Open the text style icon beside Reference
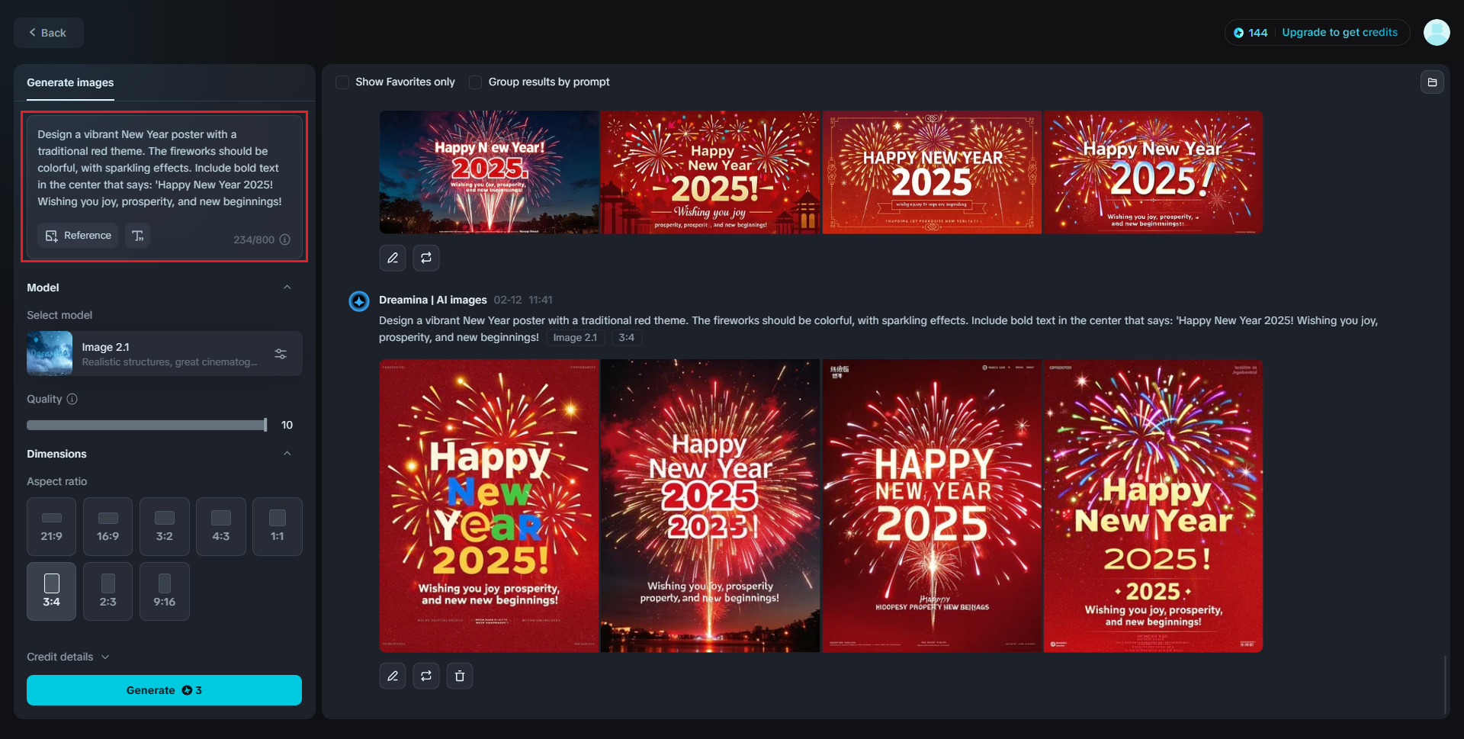The width and height of the screenshot is (1464, 739). [x=138, y=236]
